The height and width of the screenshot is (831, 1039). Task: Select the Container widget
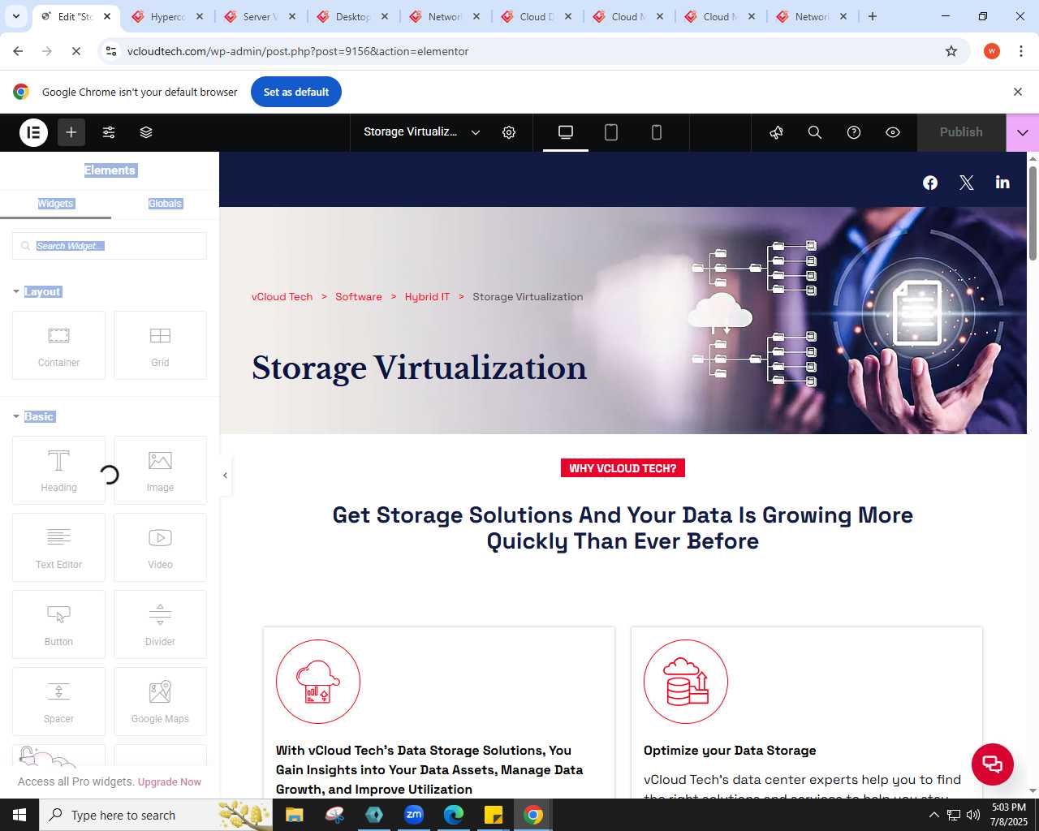click(x=58, y=345)
